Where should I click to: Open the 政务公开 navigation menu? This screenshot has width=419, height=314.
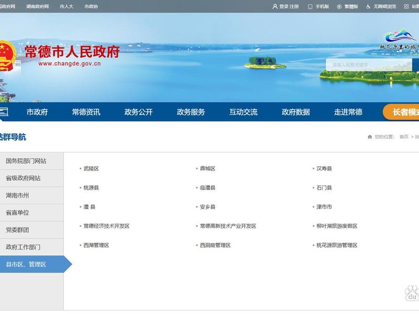click(x=138, y=112)
